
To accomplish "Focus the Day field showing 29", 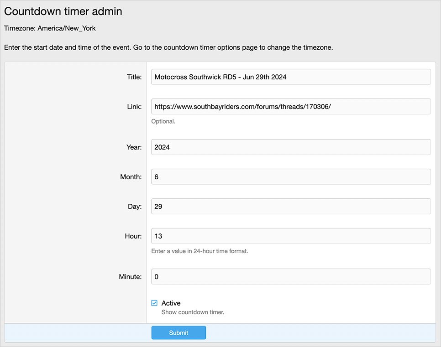I will pyautogui.click(x=291, y=207).
